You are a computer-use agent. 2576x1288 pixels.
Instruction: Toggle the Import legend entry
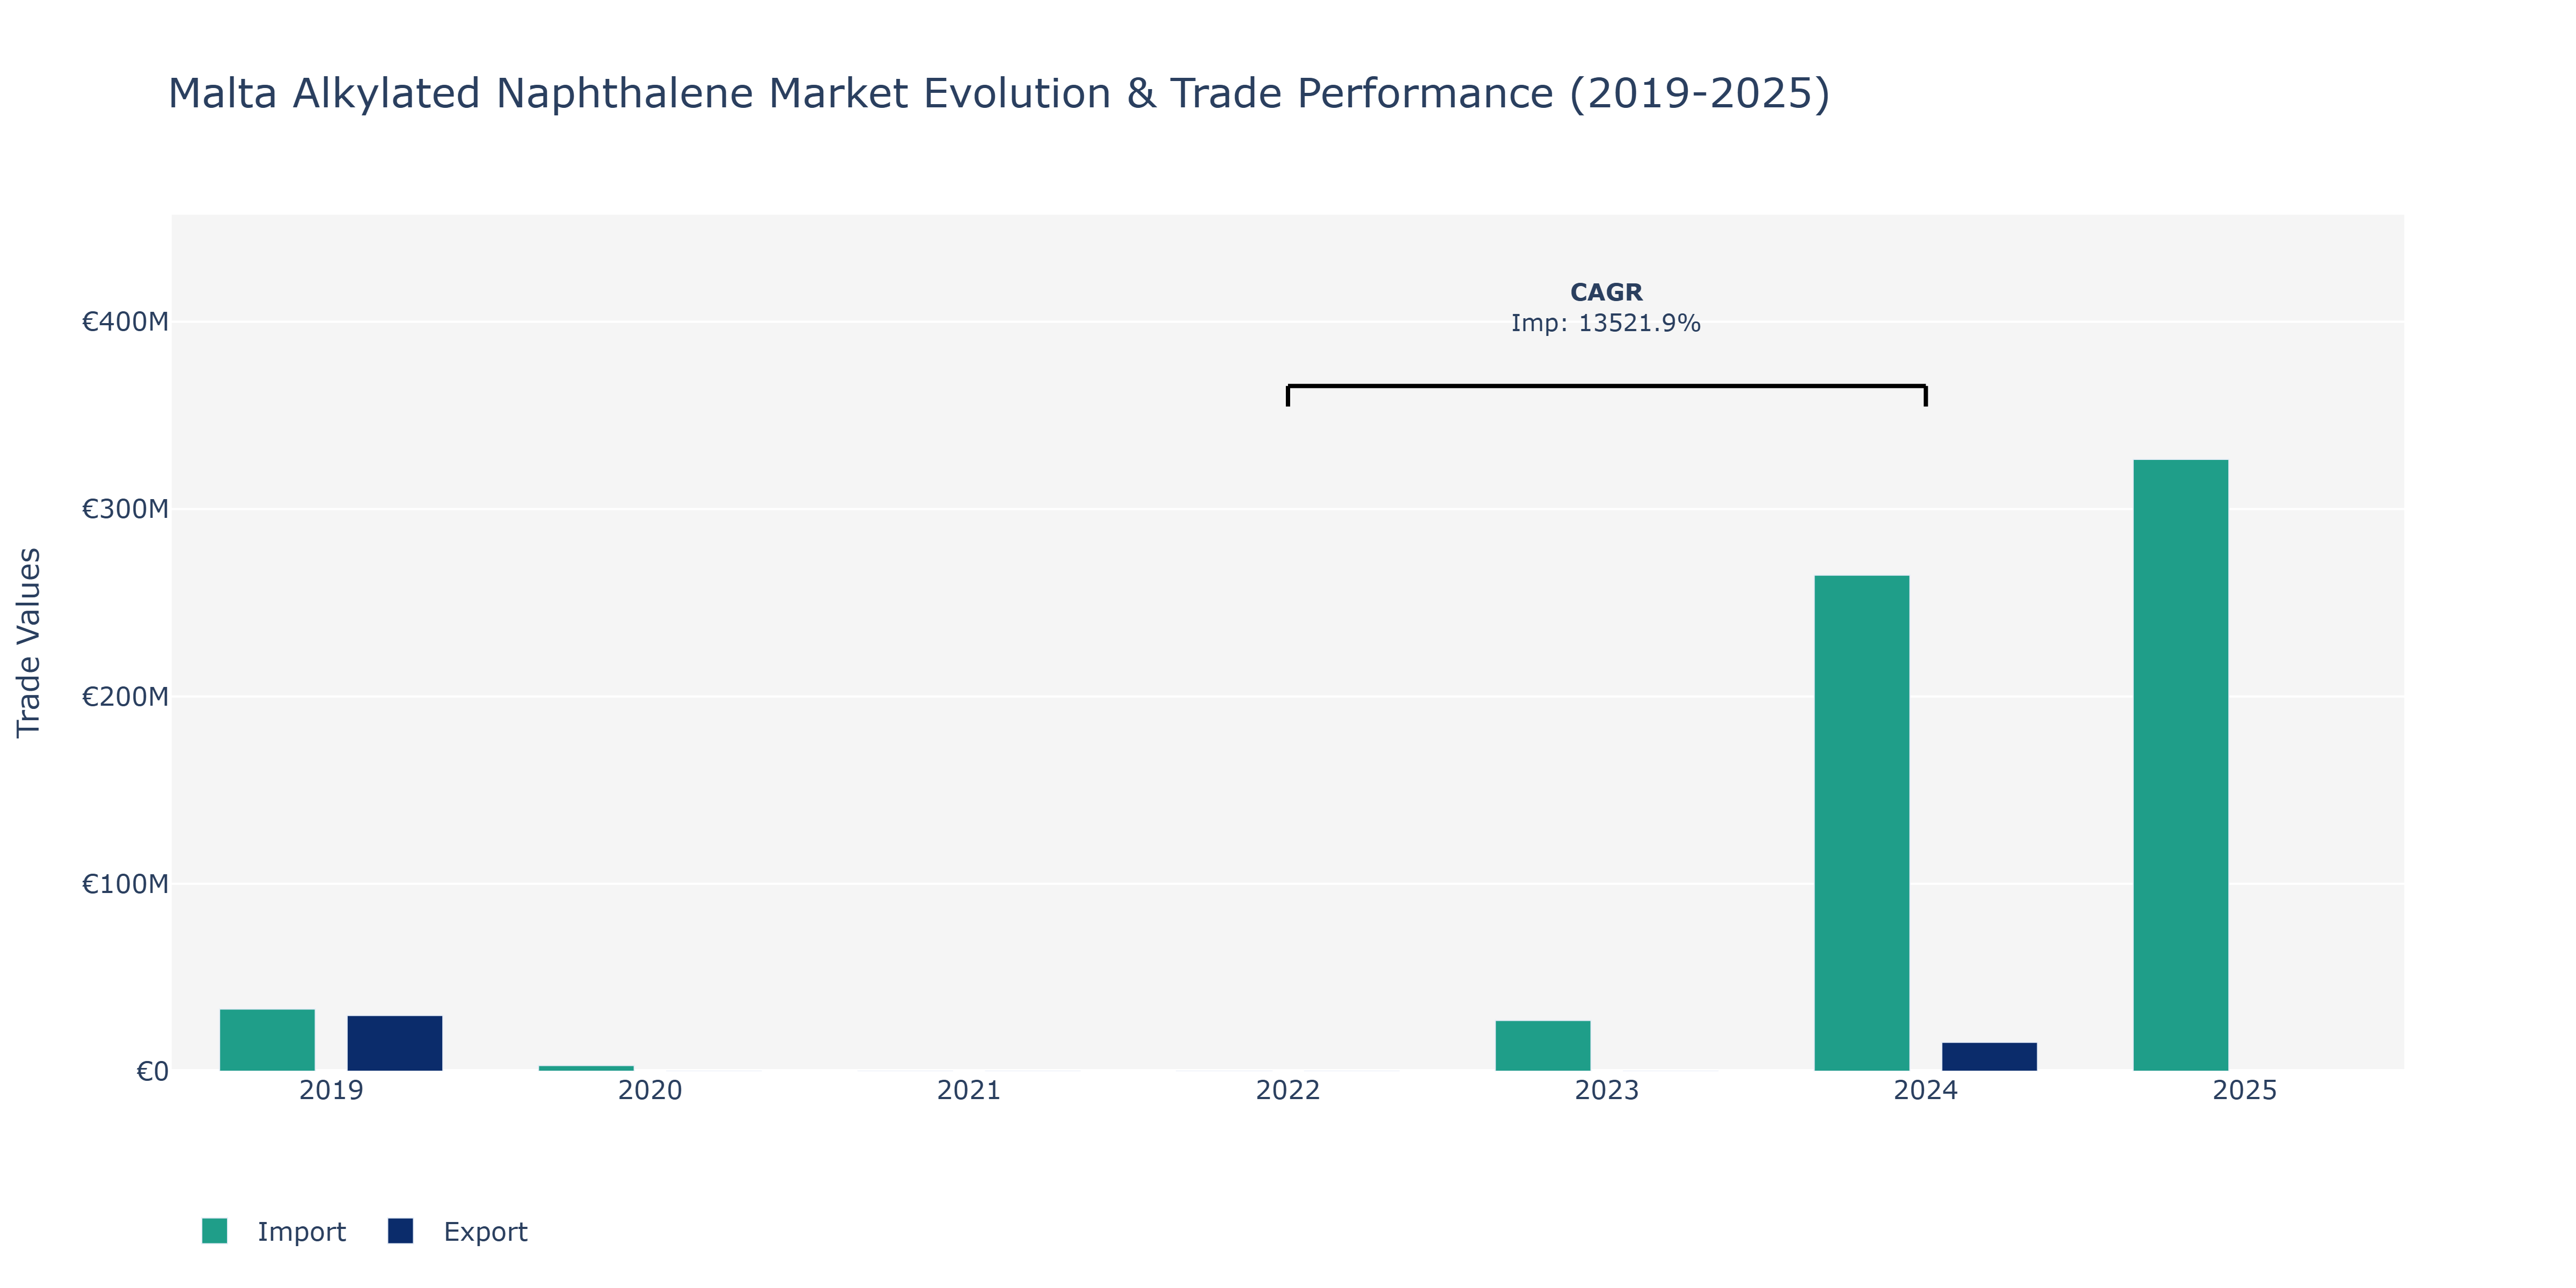click(x=273, y=1231)
